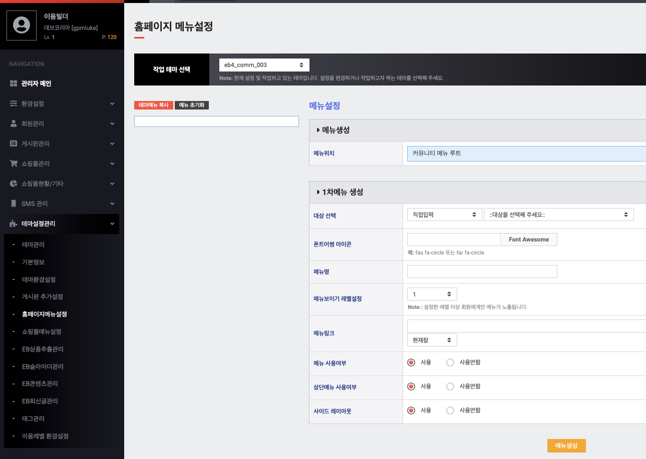Screen dimensions: 646x459
Task: Click the empty menu tree box
Action: tap(216, 121)
